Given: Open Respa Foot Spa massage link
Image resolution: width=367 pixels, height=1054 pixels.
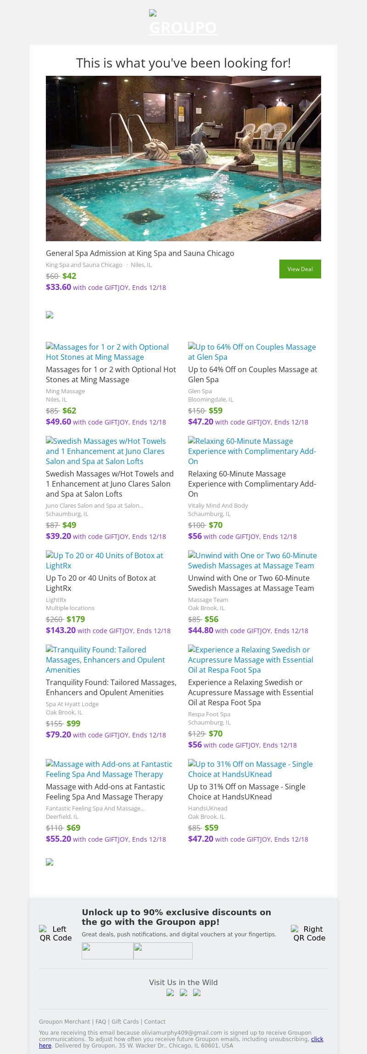Looking at the screenshot, I should [x=250, y=660].
